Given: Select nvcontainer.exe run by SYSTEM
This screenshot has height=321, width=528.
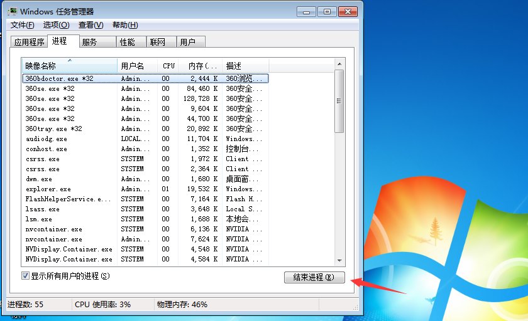Looking at the screenshot, I should pos(145,229).
